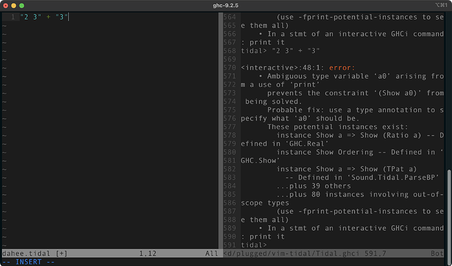Click the dahee.tidal [+] status line filename
The height and width of the screenshot is (266, 452).
pos(35,254)
